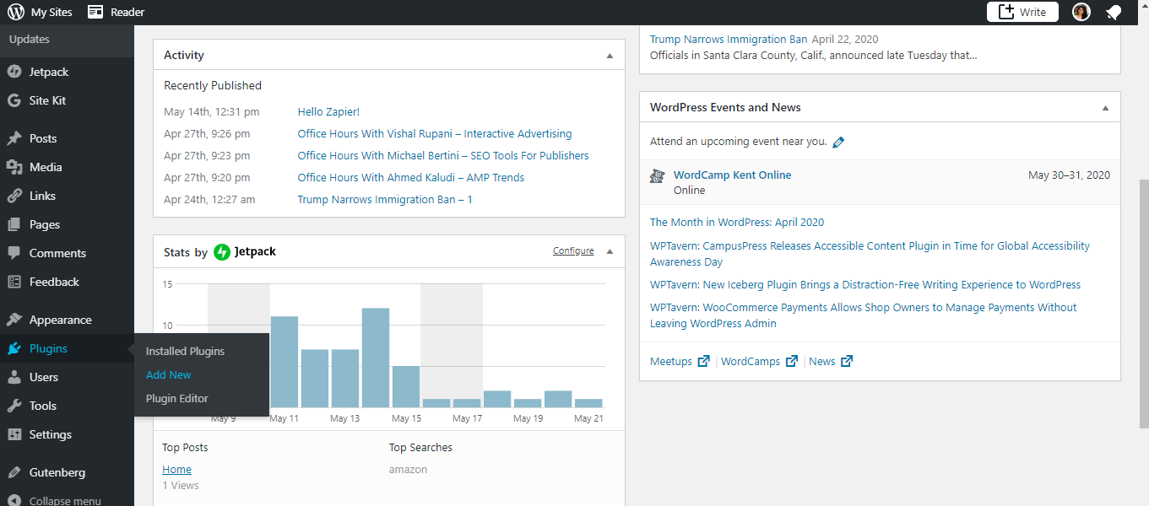Open the My Sites menu
Viewport: 1149px width, 506px height.
[40, 12]
